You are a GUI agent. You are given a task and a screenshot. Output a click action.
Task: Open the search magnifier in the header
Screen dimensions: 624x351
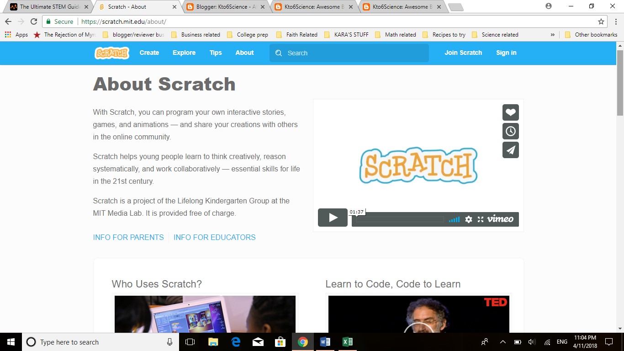tap(279, 53)
